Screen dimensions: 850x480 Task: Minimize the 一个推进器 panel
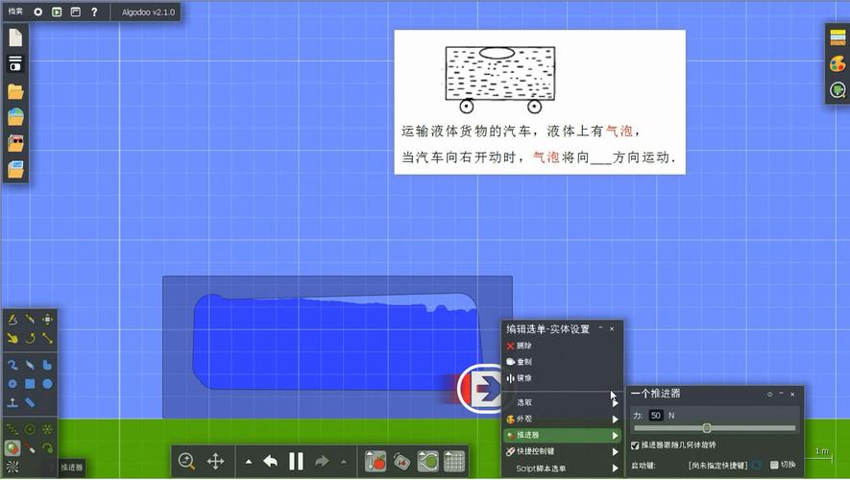point(781,394)
